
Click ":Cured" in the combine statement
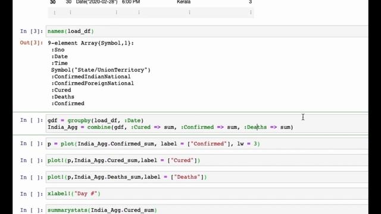(x=140, y=127)
